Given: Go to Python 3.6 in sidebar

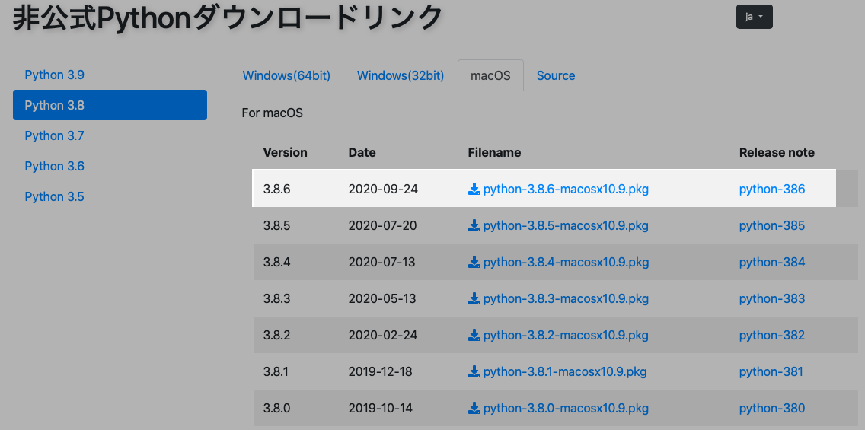Looking at the screenshot, I should coord(55,166).
